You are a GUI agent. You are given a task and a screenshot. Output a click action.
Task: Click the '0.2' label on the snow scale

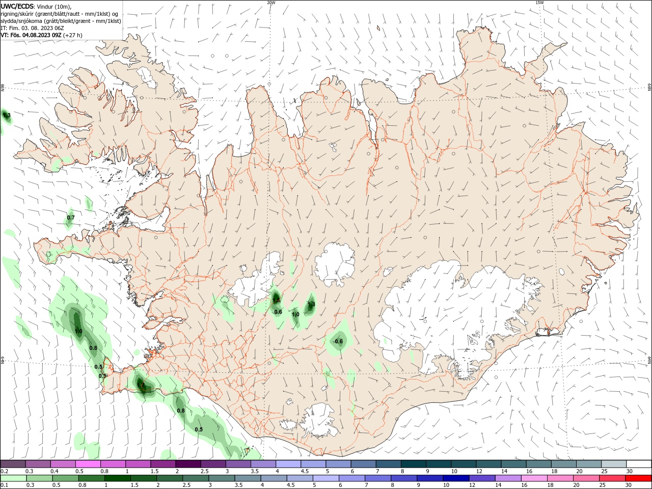coord(4,472)
